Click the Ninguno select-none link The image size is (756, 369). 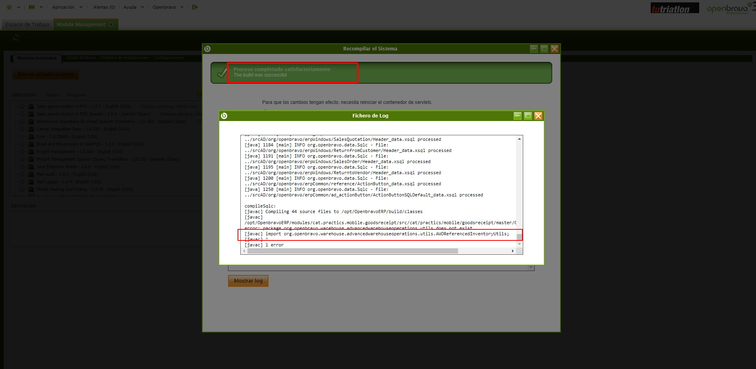[76, 95]
